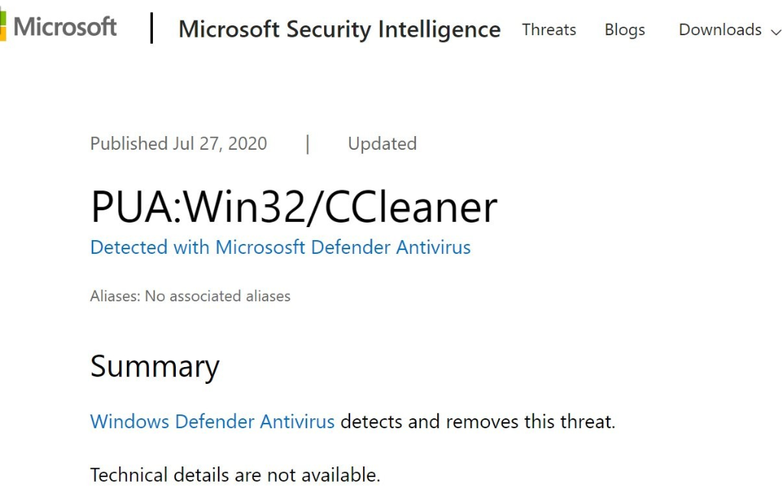
Task: Follow the Detected with Microsoft Defender Antivirus link
Action: pos(281,248)
